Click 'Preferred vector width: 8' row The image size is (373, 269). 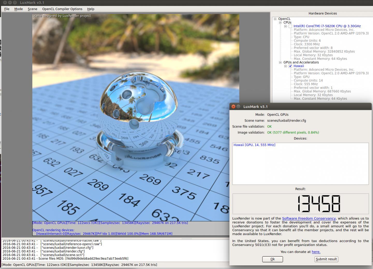(313, 48)
